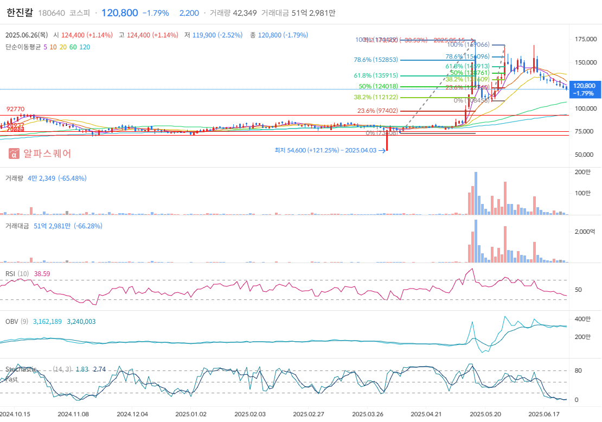The width and height of the screenshot is (602, 422).
Task: Select the 60-day moving average legend
Action: tap(73, 47)
